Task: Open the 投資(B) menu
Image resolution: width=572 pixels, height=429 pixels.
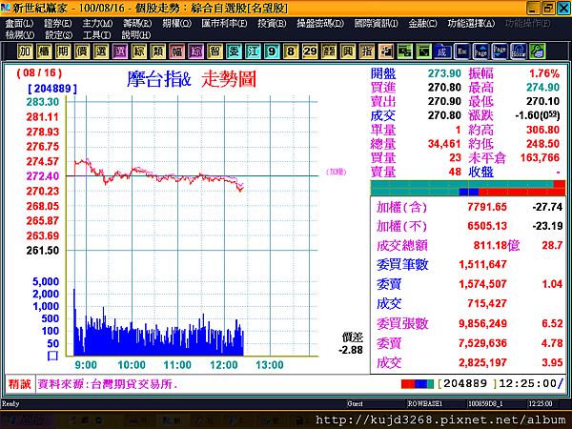Action: click(x=272, y=24)
